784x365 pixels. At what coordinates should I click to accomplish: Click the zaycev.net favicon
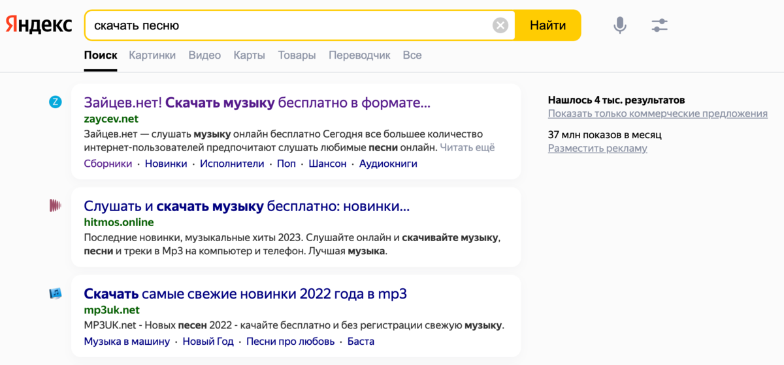pyautogui.click(x=56, y=102)
